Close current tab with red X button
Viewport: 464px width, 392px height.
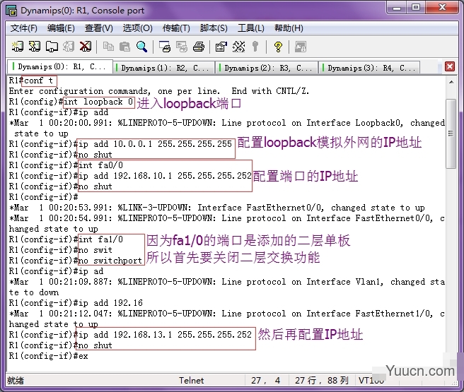pos(450,66)
